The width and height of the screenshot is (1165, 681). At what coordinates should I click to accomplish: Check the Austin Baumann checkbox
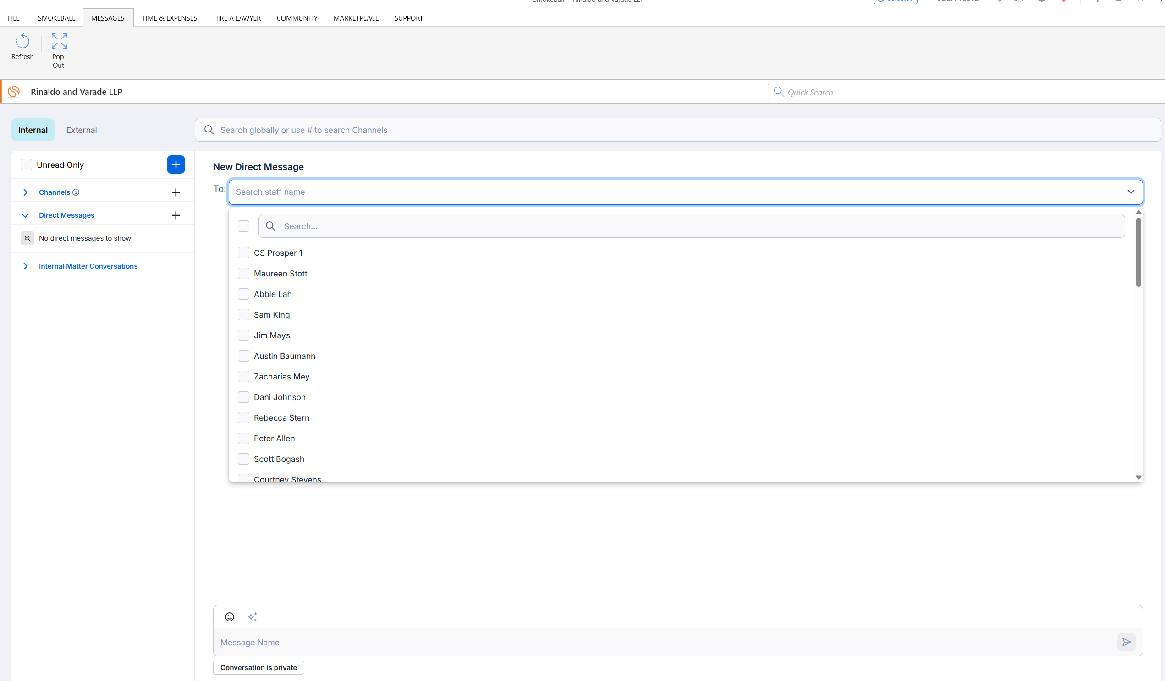(244, 356)
